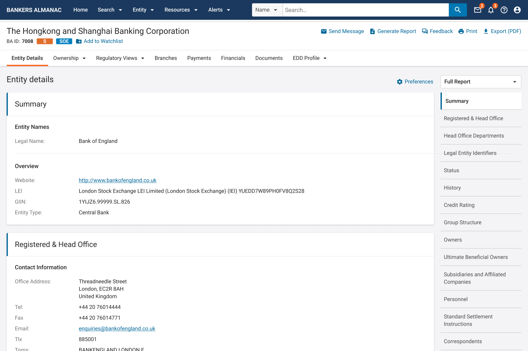This screenshot has width=528, height=351.
Task: Jump to Group Structure section
Action: point(481,222)
